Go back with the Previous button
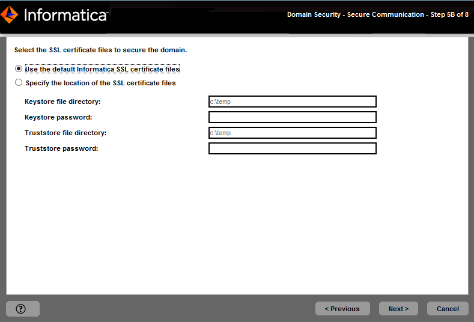 [342, 309]
